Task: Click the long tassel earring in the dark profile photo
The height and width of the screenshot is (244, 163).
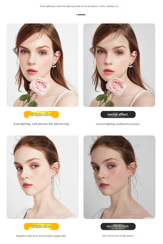Action: 130,187
